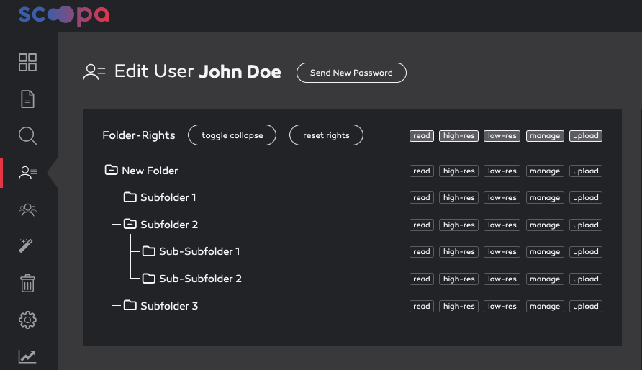Toggle read right for Subfolder 3
Viewport: 642px width, 370px height.
coord(421,307)
